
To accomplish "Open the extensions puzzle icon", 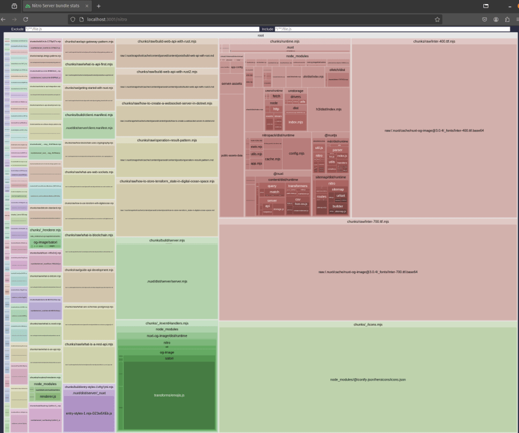I will tap(507, 20).
